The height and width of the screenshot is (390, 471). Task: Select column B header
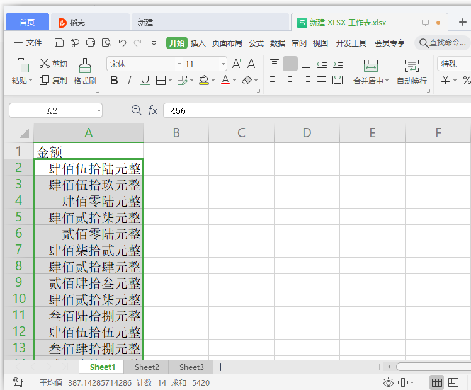pyautogui.click(x=176, y=132)
